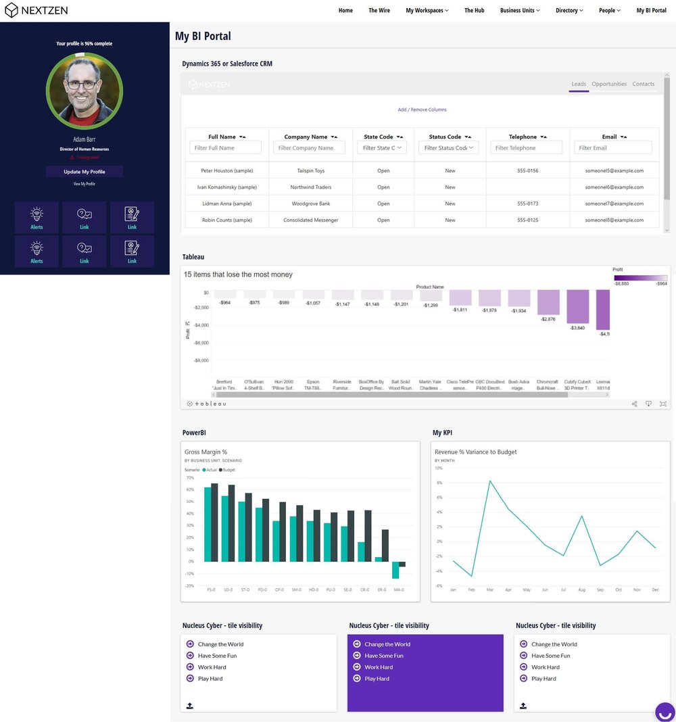Toggle the Budget series in the legend
Screen dimensions: 676x722
tap(227, 470)
